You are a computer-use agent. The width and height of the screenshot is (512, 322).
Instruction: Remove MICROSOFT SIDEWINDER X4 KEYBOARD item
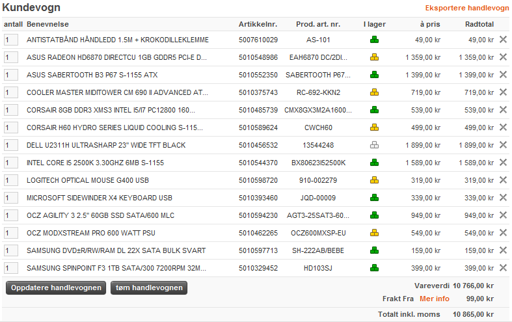click(x=503, y=198)
